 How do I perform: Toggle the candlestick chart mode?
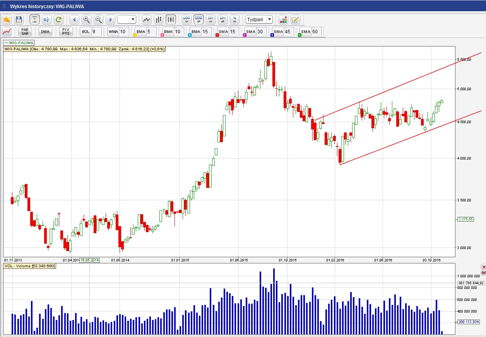(171, 19)
